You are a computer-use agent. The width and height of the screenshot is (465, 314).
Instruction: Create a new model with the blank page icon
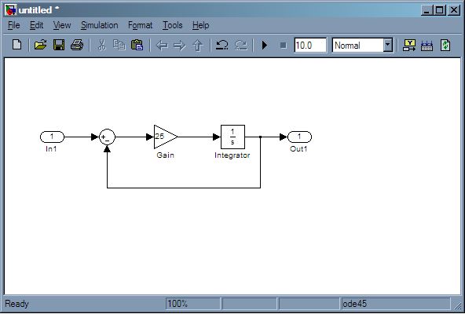(17, 45)
